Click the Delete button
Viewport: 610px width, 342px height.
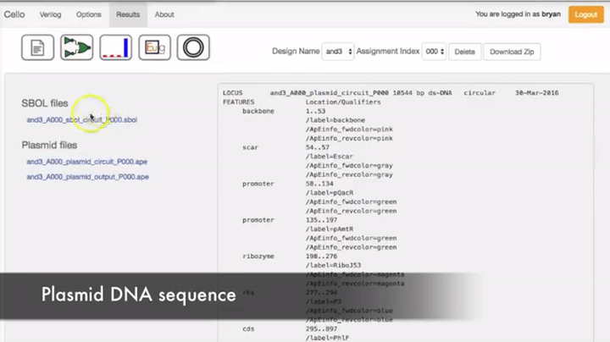pos(464,52)
